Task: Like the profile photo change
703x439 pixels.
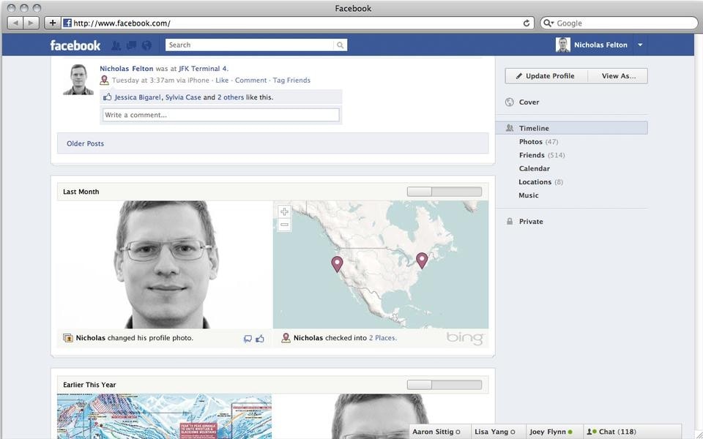Action: (260, 339)
